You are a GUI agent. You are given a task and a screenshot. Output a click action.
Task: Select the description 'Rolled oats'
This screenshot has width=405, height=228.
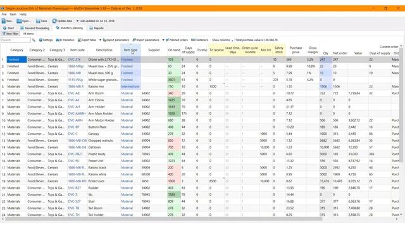pos(95,181)
